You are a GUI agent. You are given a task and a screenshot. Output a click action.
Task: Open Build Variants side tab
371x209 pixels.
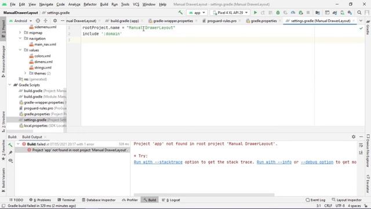(x=3, y=180)
